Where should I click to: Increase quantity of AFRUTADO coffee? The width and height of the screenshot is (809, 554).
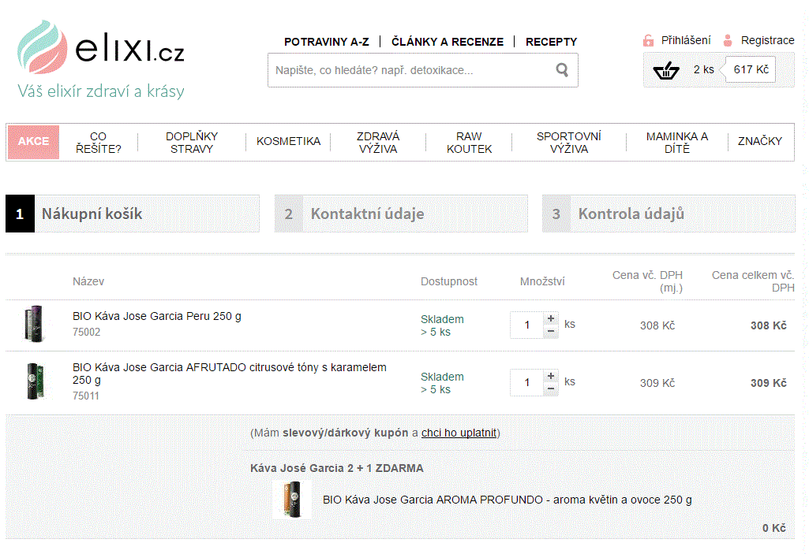550,376
